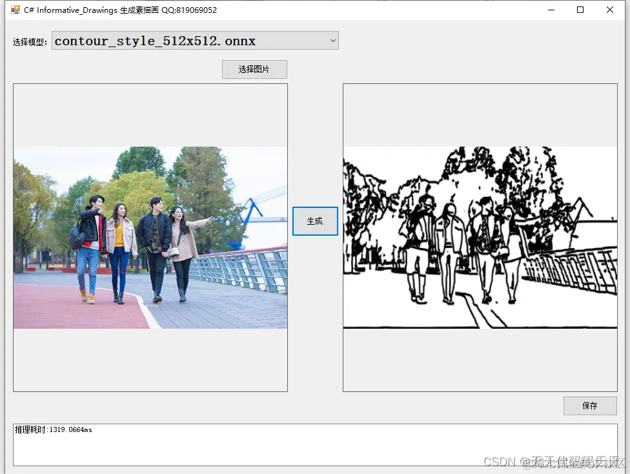Click the window title text C# Informative_Drawings
Viewport: 630px width, 474px height.
point(71,10)
